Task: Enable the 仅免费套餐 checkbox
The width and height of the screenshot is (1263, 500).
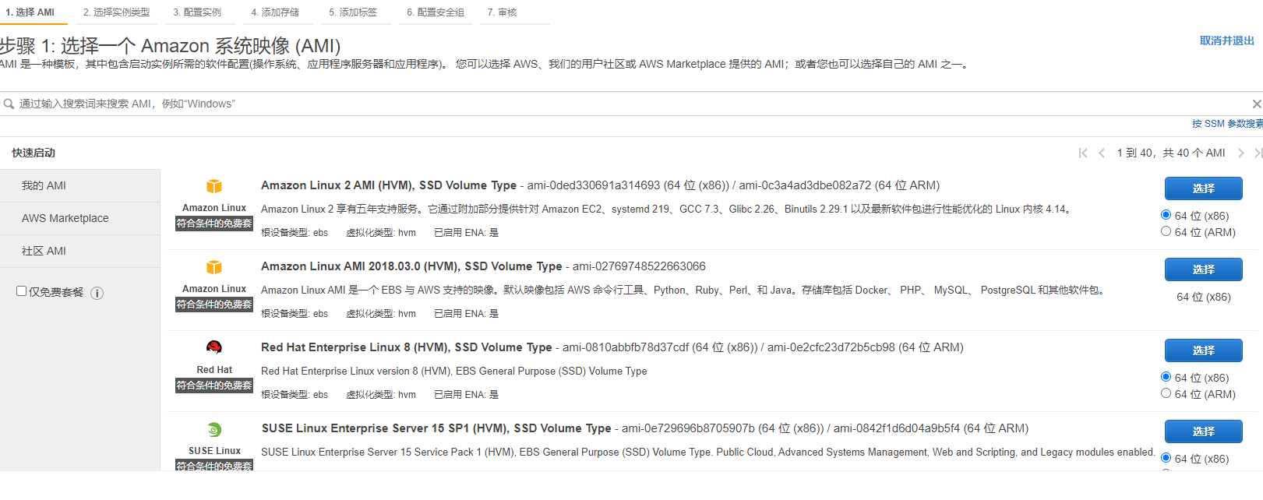Action: (x=22, y=291)
